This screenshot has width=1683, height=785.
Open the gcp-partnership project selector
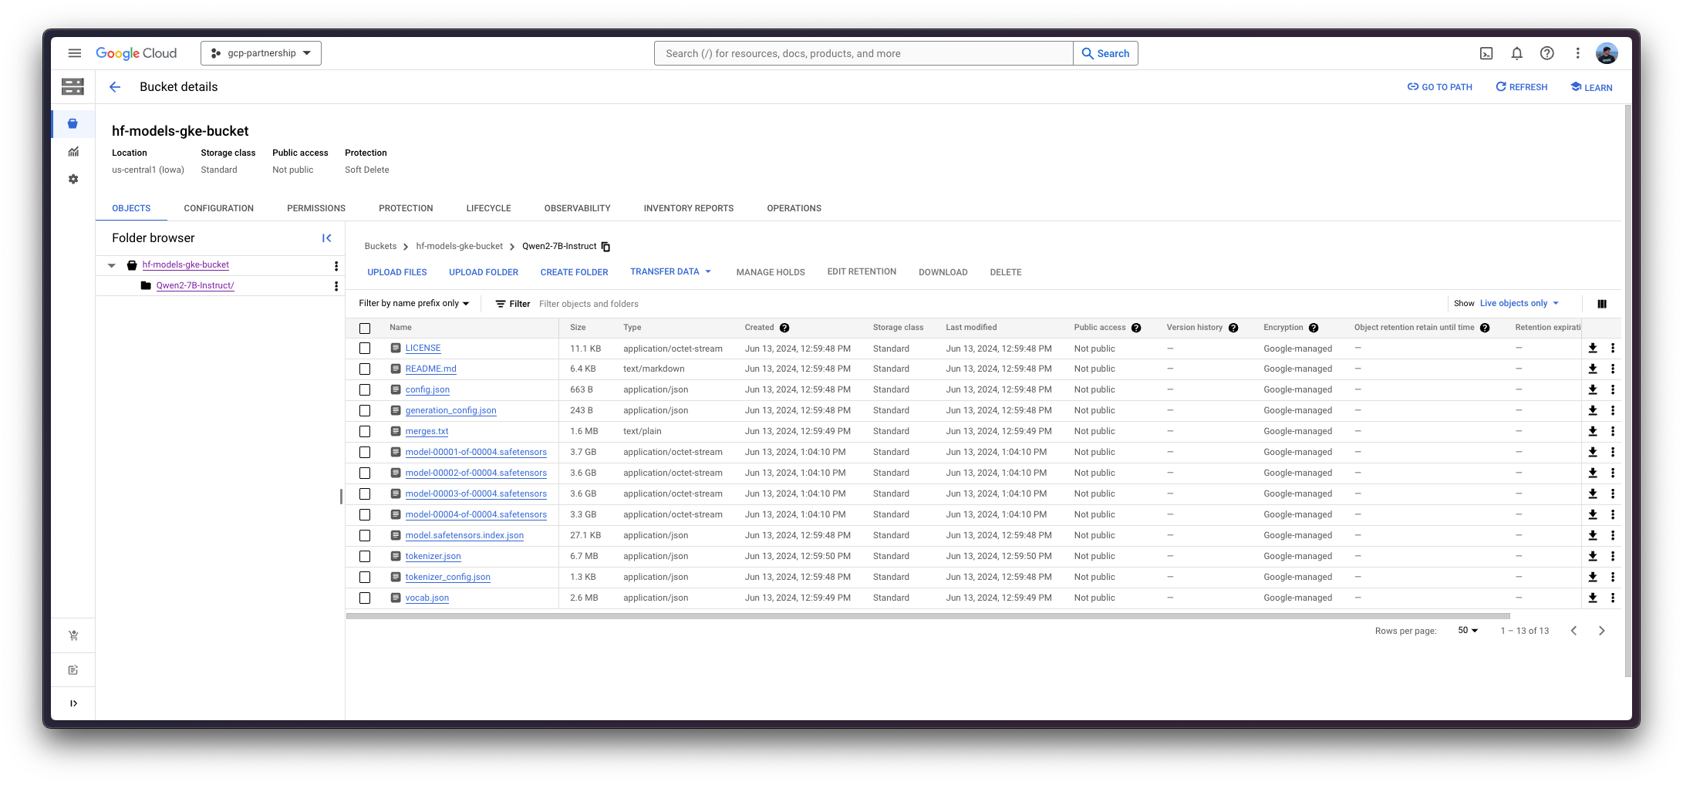(261, 53)
